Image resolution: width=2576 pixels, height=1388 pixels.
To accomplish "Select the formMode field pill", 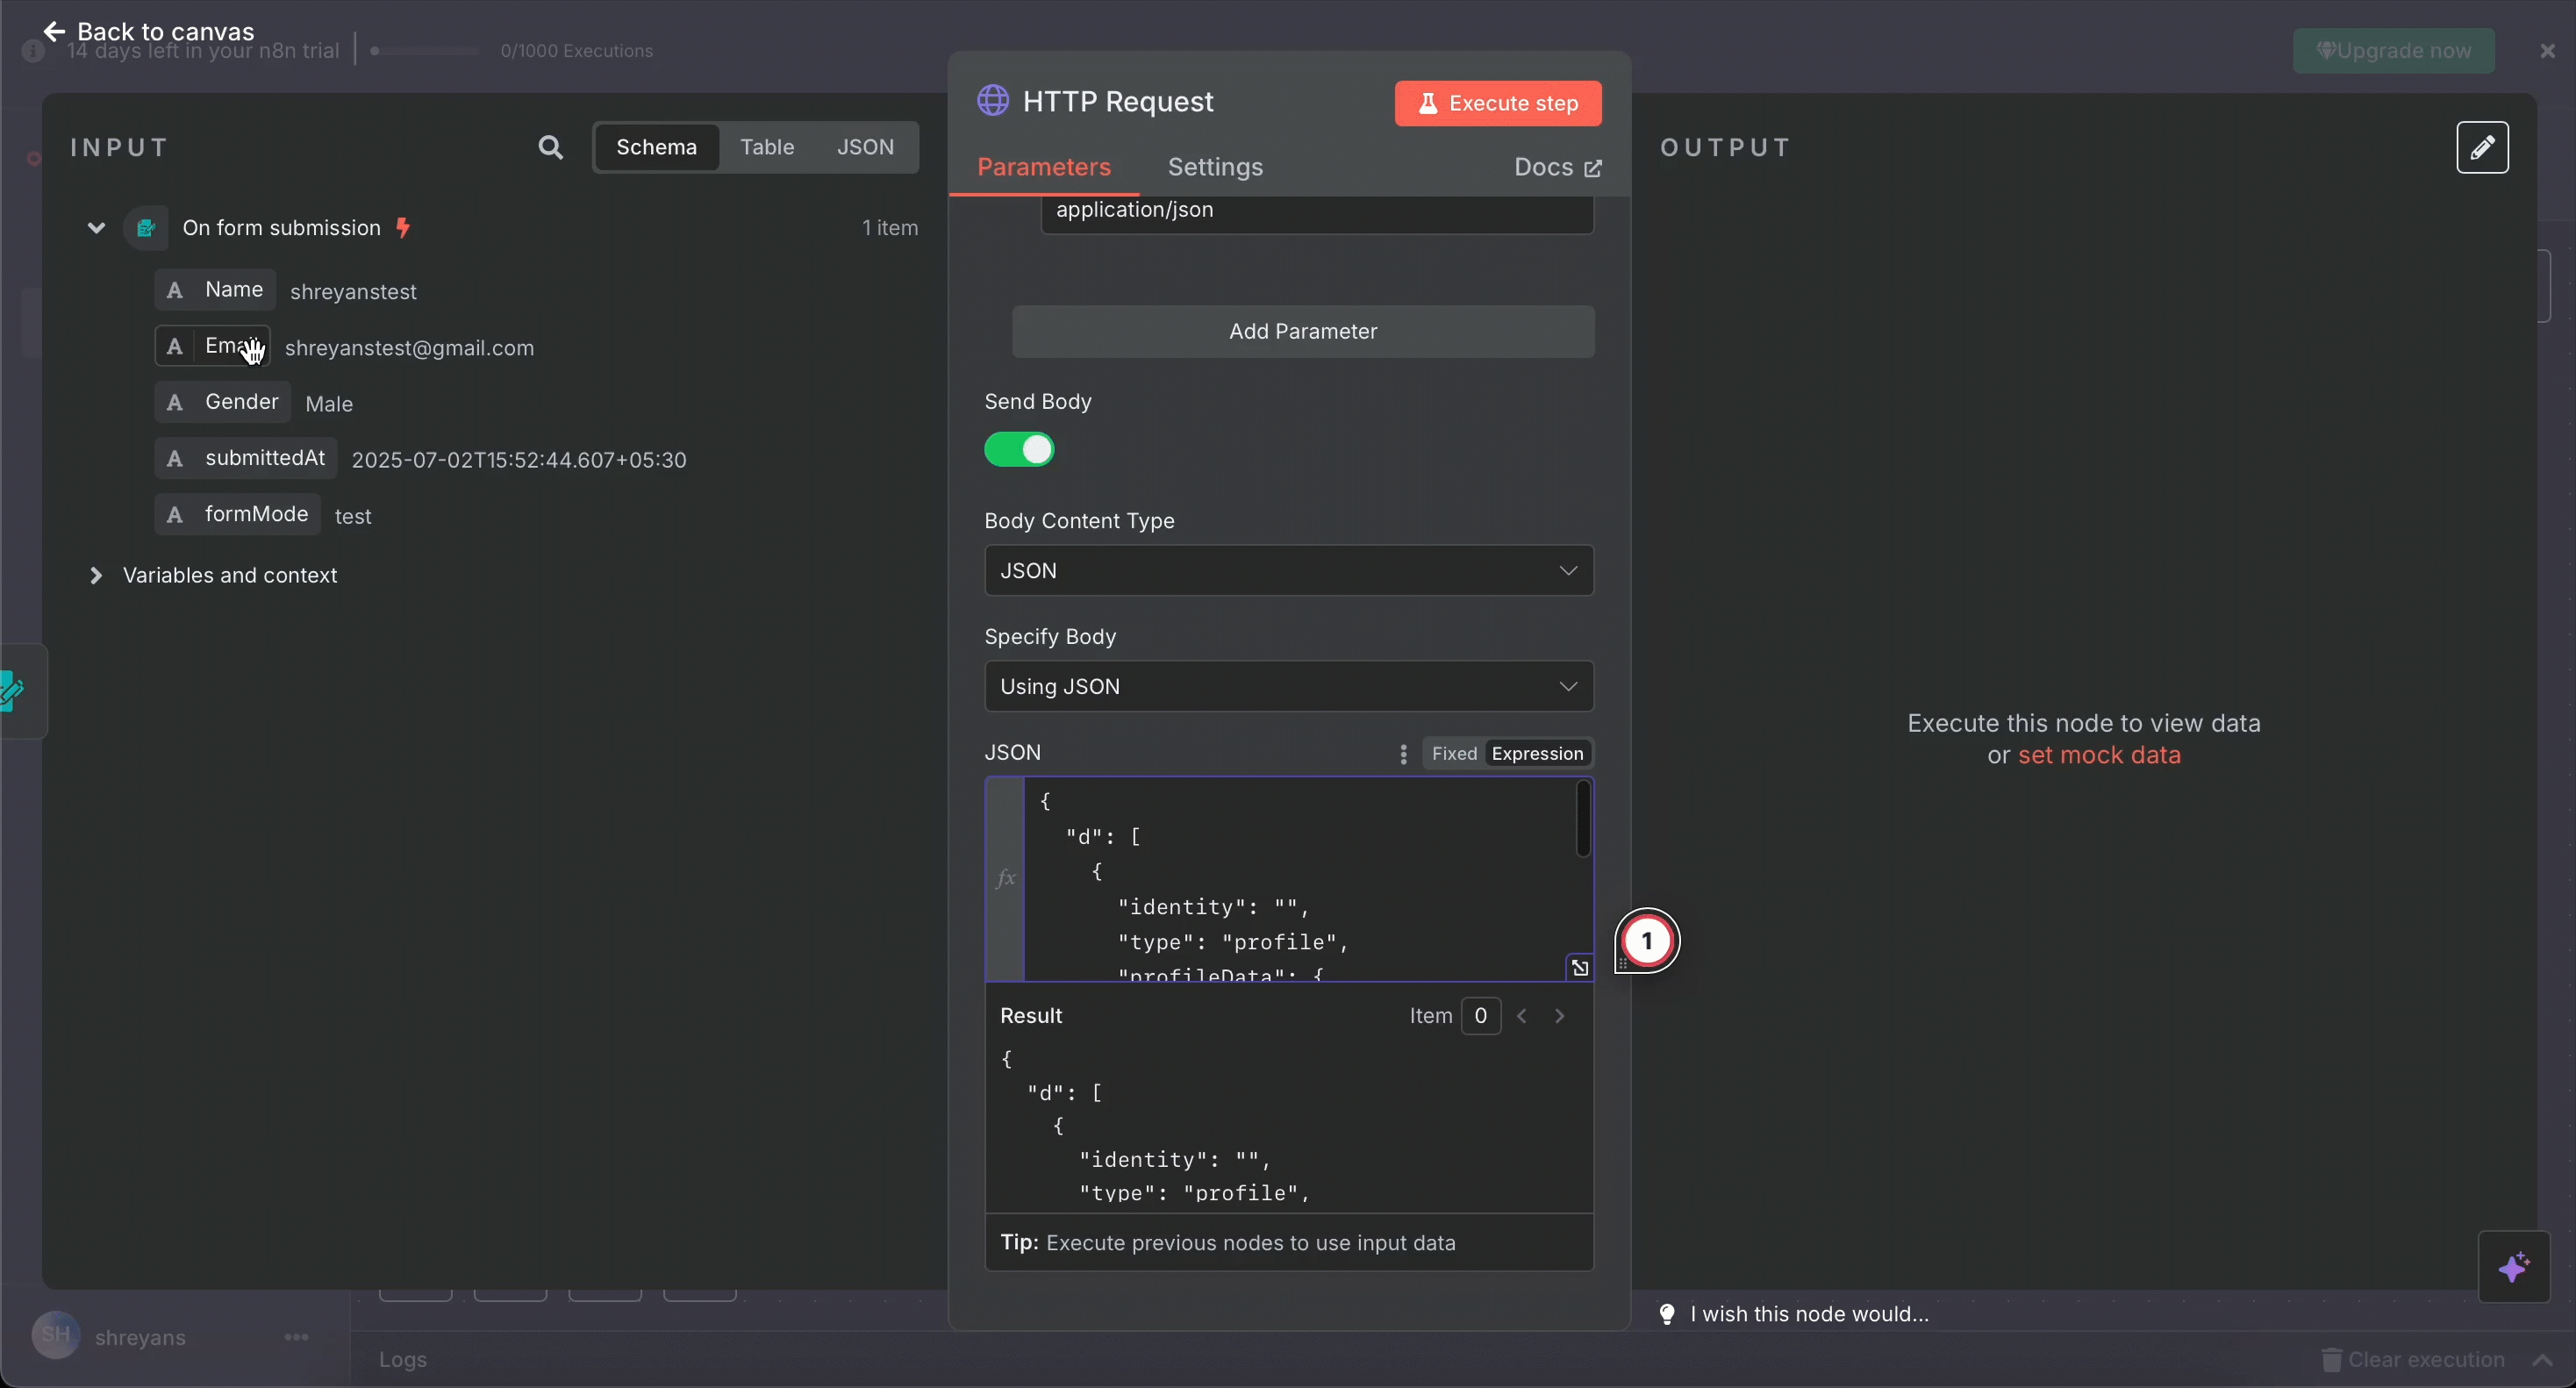I will (x=237, y=514).
